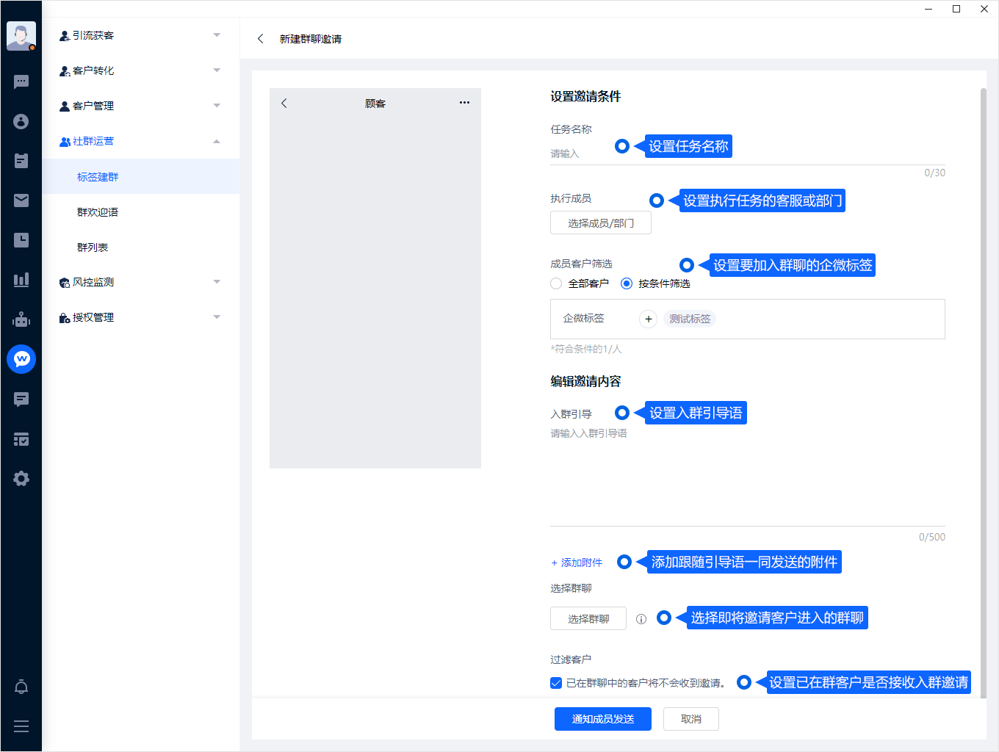The height and width of the screenshot is (752, 999).
Task: Open the 标签建群 submenu item
Action: pyautogui.click(x=141, y=177)
